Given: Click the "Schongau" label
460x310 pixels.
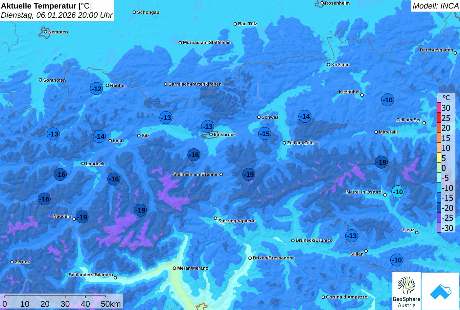Looking at the screenshot, I should pos(148,12).
